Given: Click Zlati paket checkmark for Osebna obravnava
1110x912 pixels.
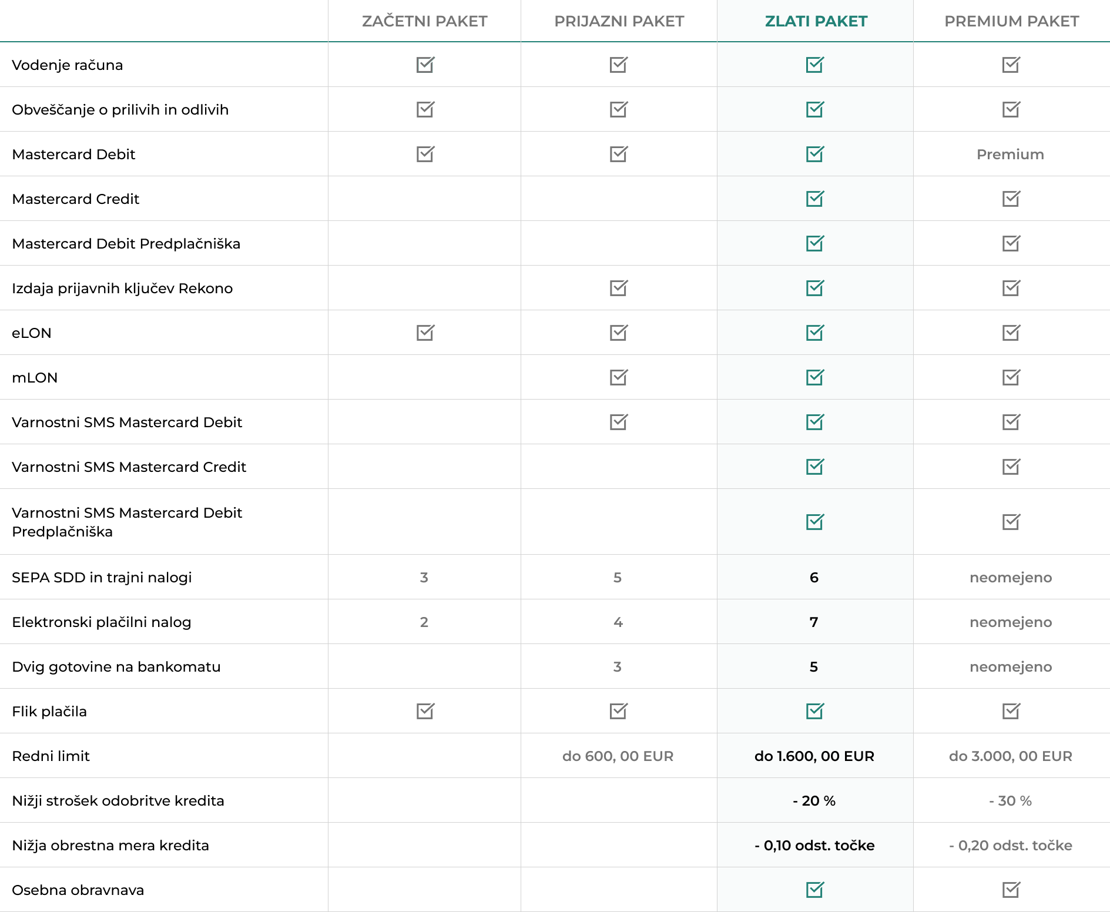Looking at the screenshot, I should 814,890.
